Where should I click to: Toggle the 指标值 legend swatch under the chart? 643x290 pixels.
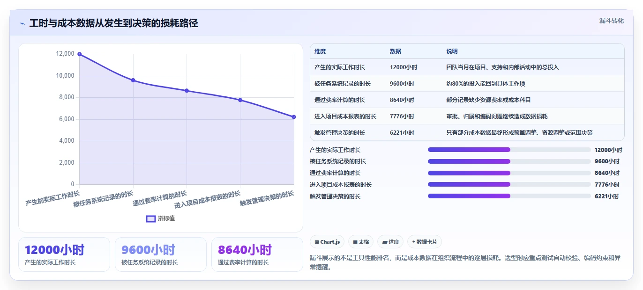[151, 218]
